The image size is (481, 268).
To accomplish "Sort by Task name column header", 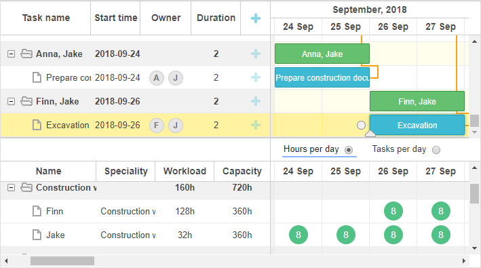I will 45,18.
